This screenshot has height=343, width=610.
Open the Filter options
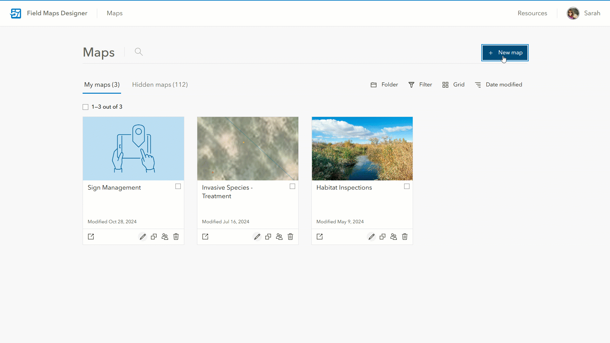(x=420, y=84)
